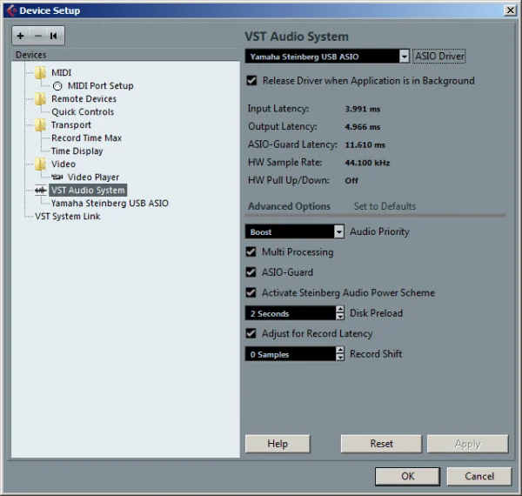
Task: Click the Output Latency value 4.966 ms
Action: (x=363, y=127)
